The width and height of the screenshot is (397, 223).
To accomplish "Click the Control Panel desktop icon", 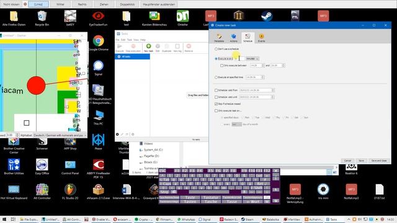I will click(70, 167).
